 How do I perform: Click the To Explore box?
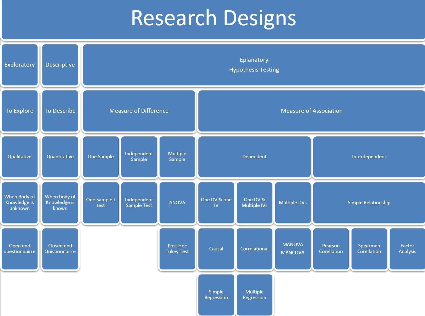point(20,111)
